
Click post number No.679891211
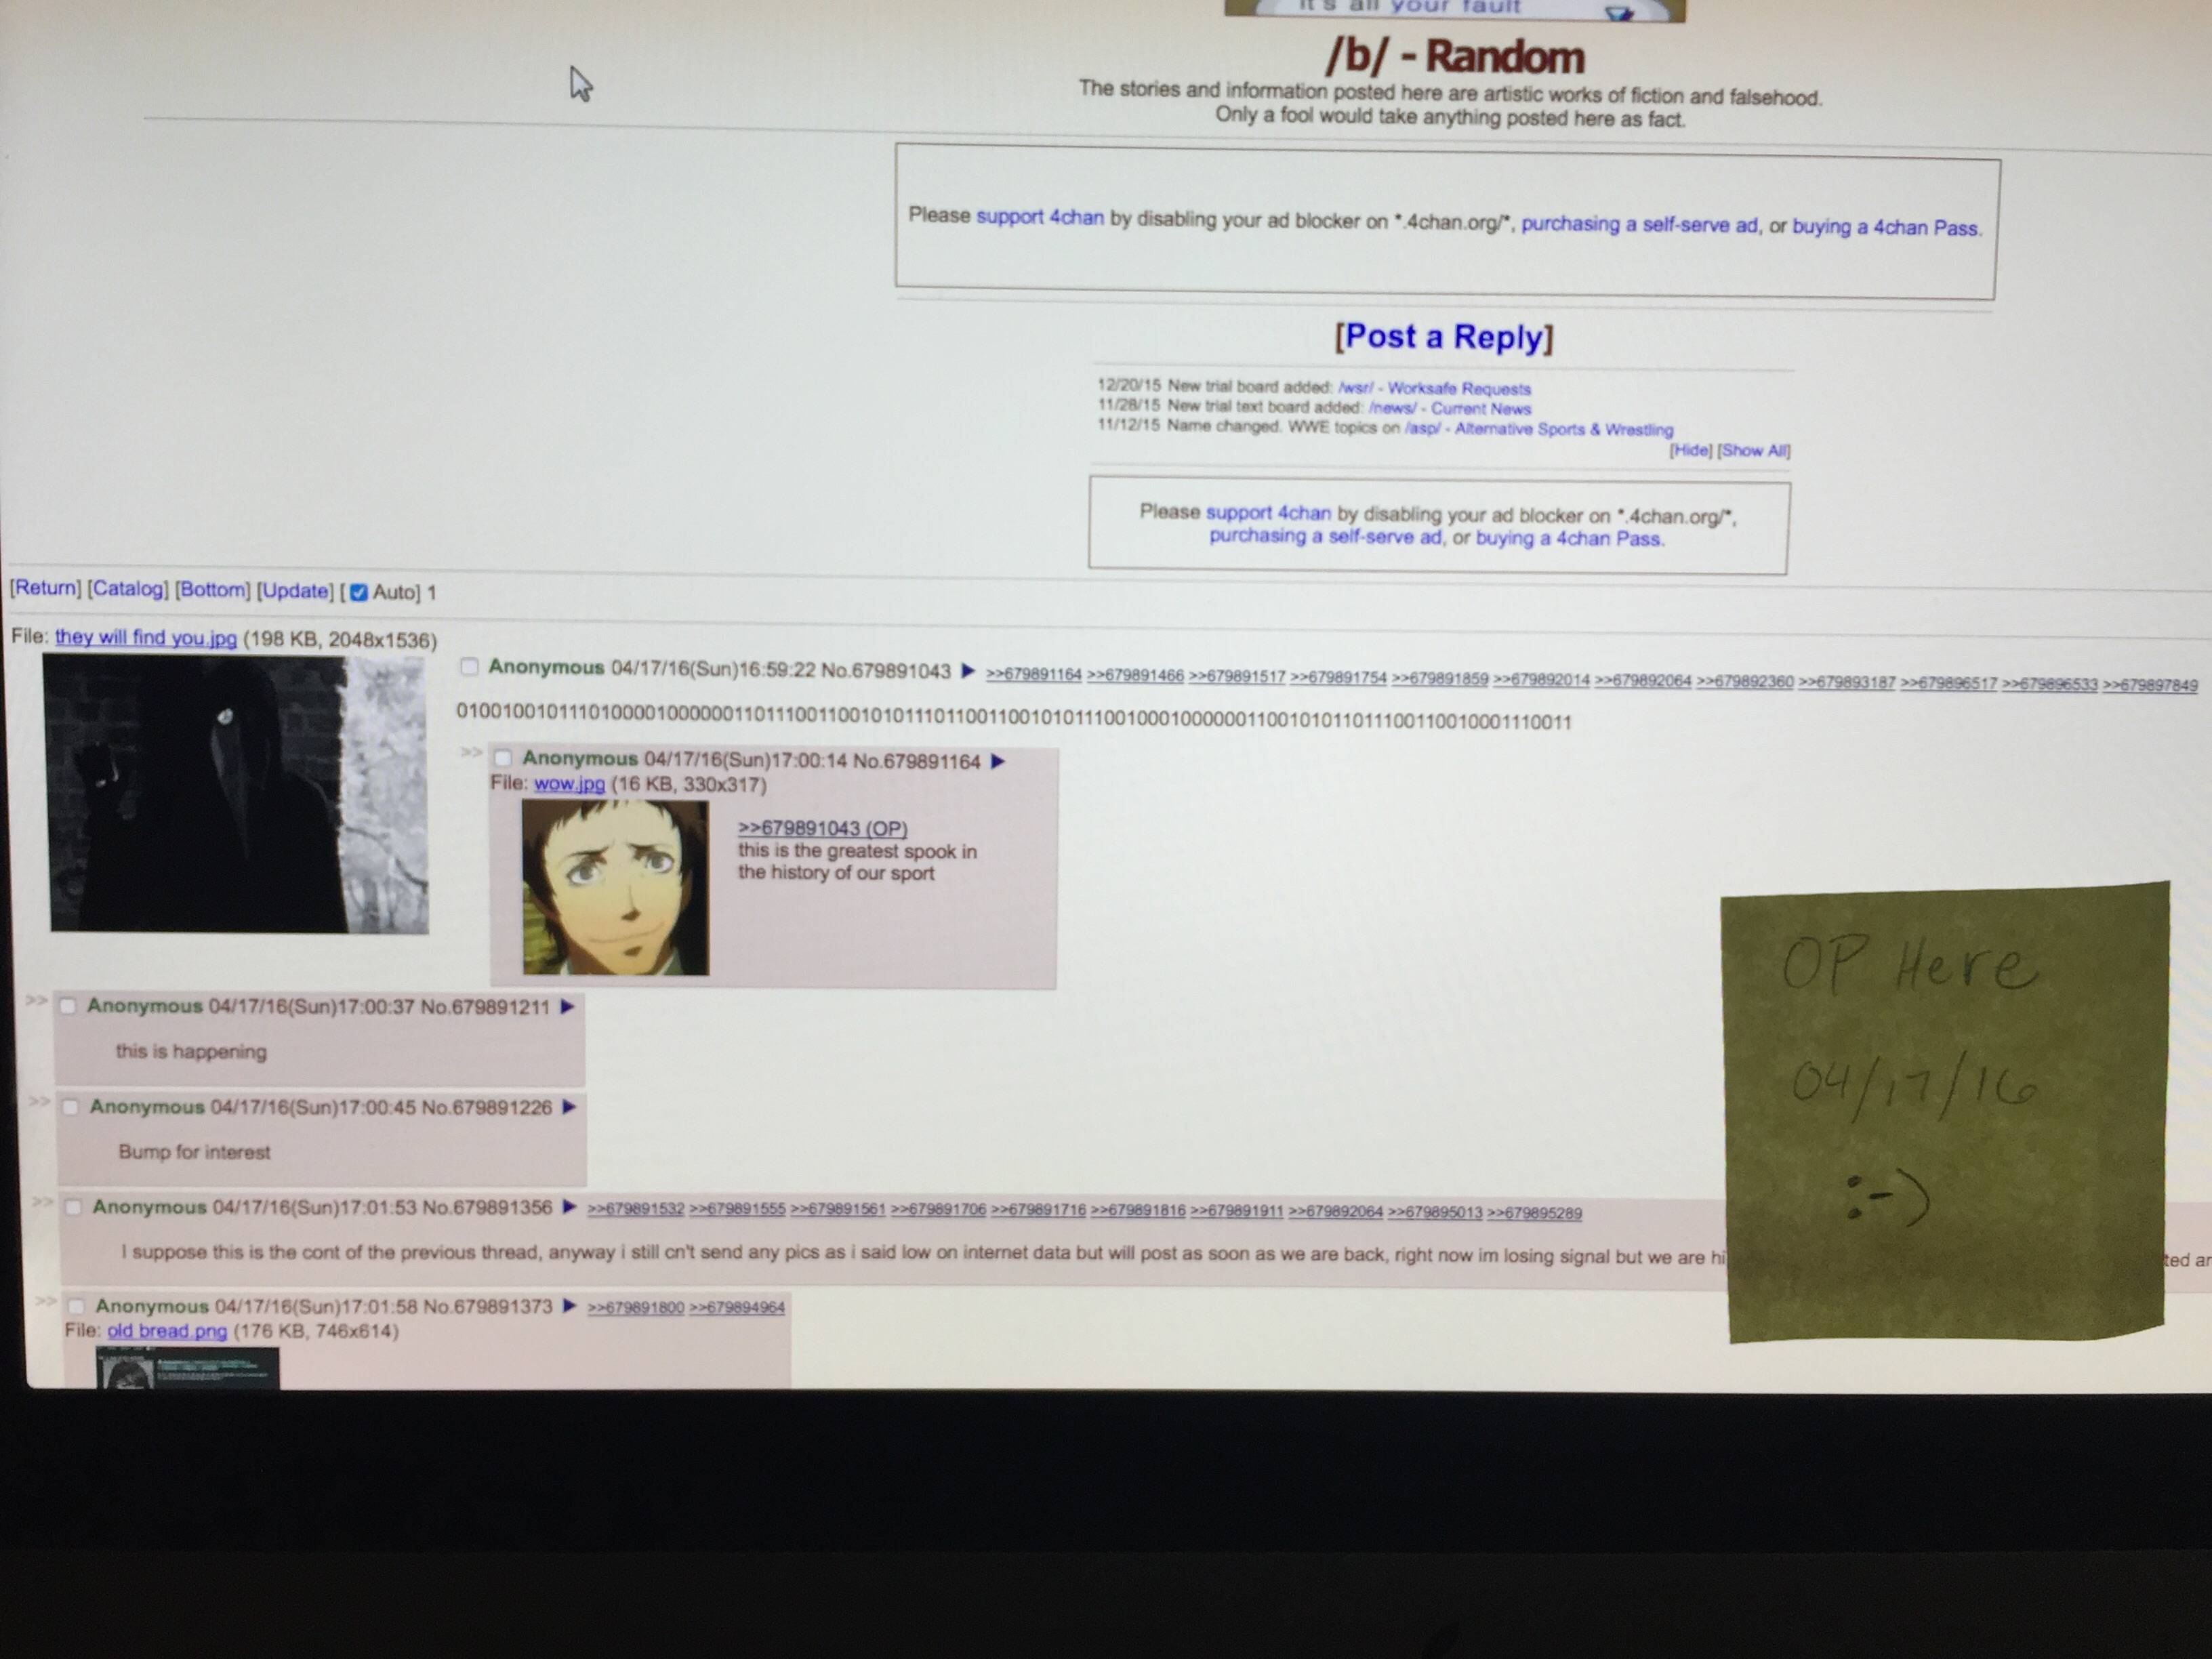click(x=485, y=1007)
